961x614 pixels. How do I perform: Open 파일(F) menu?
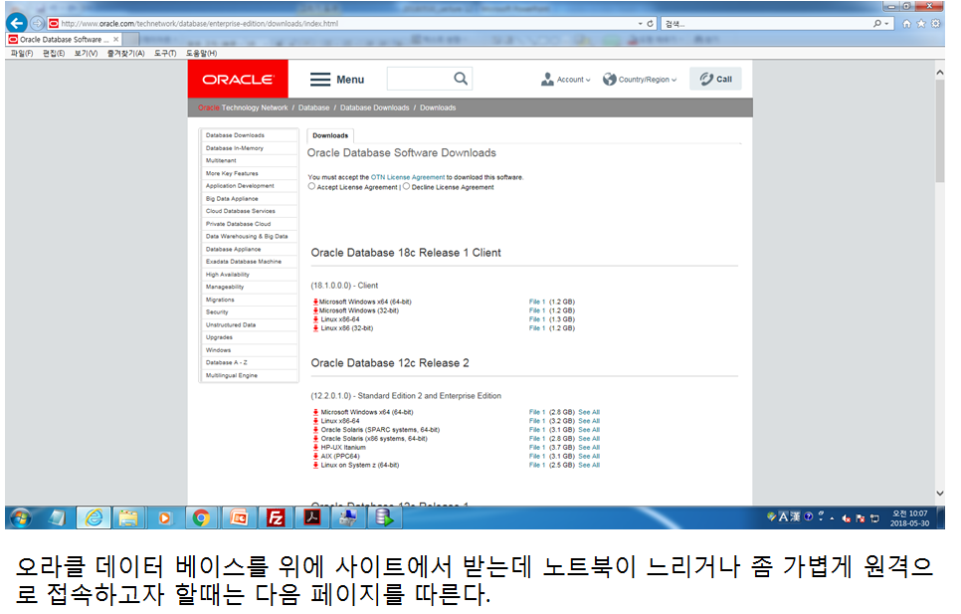coord(22,54)
